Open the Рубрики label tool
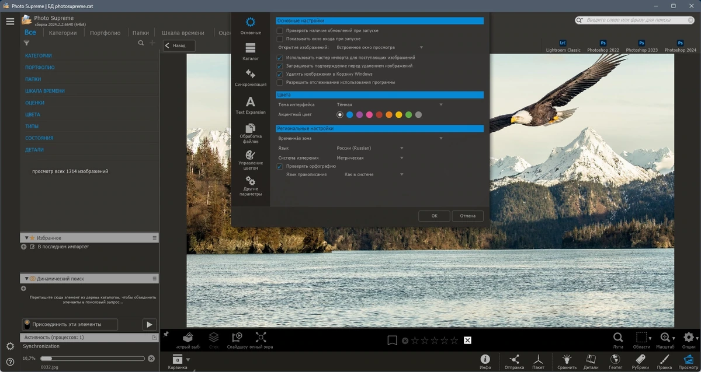Viewport: 701px width, 372px height. [x=640, y=362]
